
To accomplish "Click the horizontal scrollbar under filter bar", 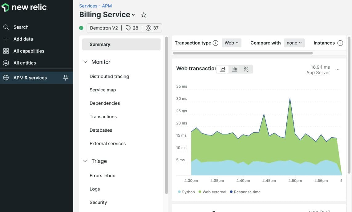I will point(243,53).
